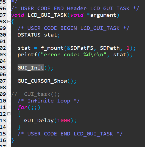Click the GUI_CURSOR_Show function call
The width and height of the screenshot is (145, 147).
click(42, 81)
